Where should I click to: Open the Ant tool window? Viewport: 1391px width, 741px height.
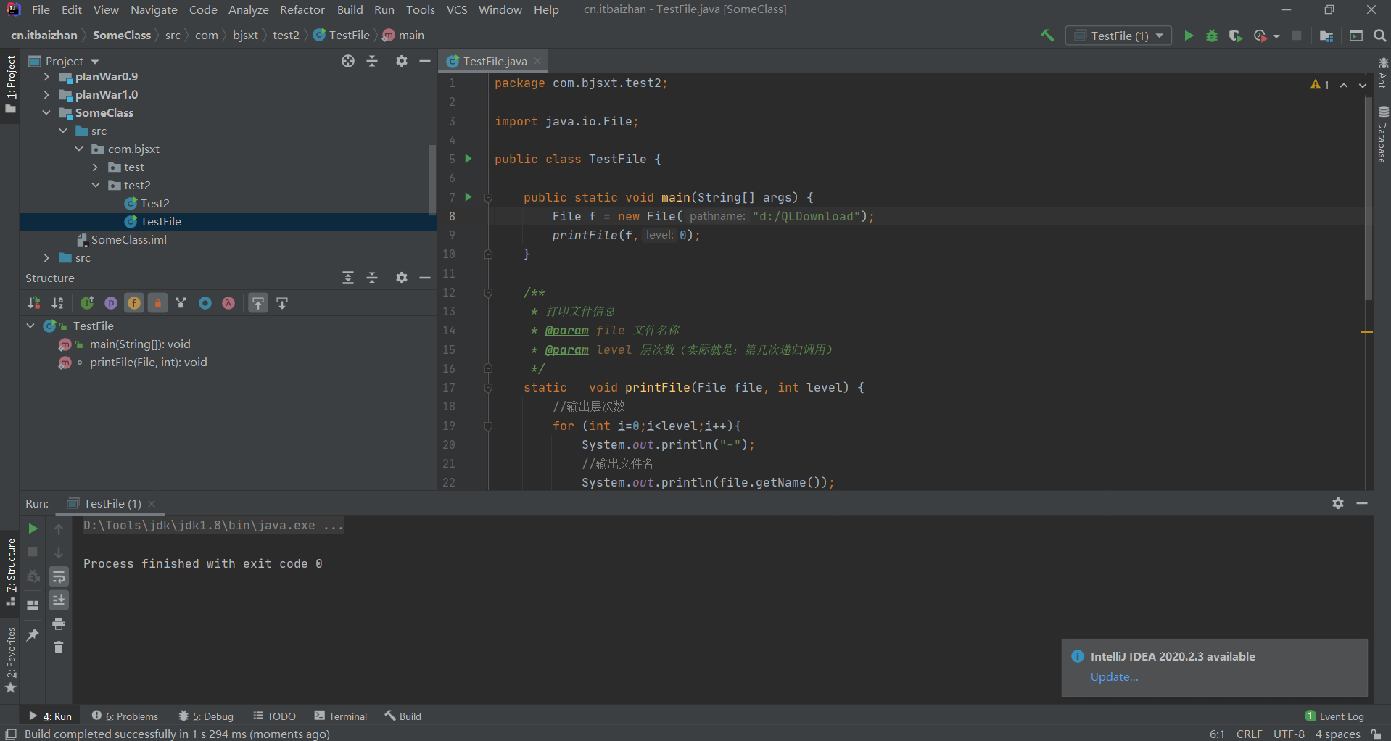[x=1383, y=72]
